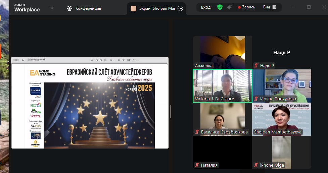This screenshot has width=328, height=173.
Task: Open the AI Companion sparkle icon
Action: [x=229, y=7]
